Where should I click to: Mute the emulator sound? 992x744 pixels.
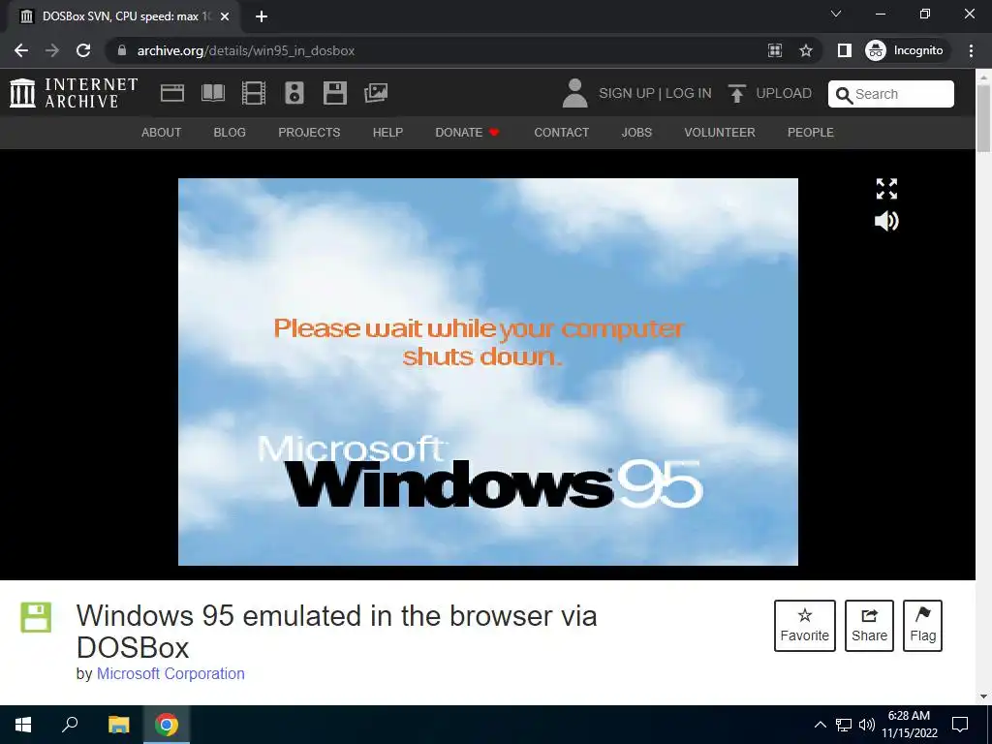886,221
